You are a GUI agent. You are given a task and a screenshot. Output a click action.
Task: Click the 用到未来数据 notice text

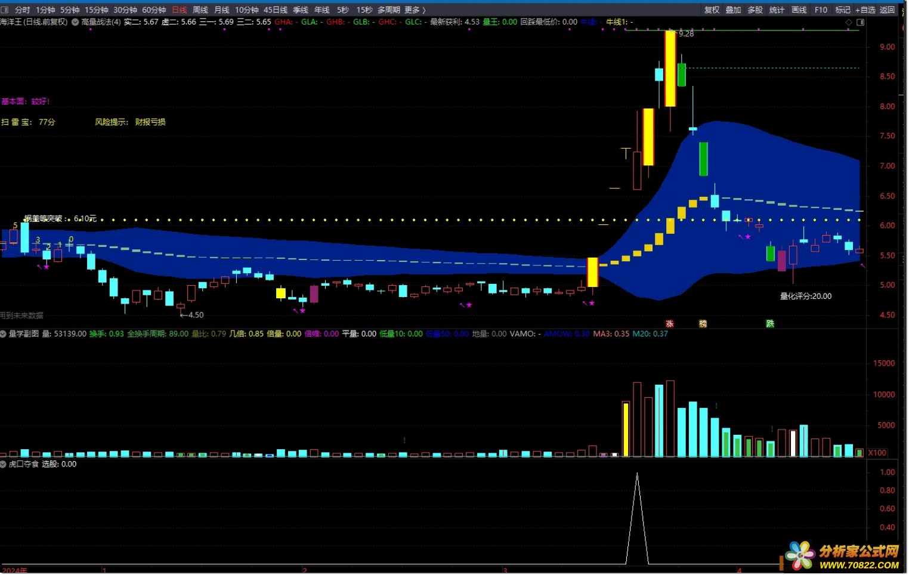tap(22, 316)
